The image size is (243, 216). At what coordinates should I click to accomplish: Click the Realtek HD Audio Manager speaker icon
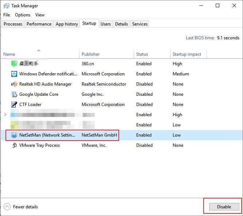[14, 84]
